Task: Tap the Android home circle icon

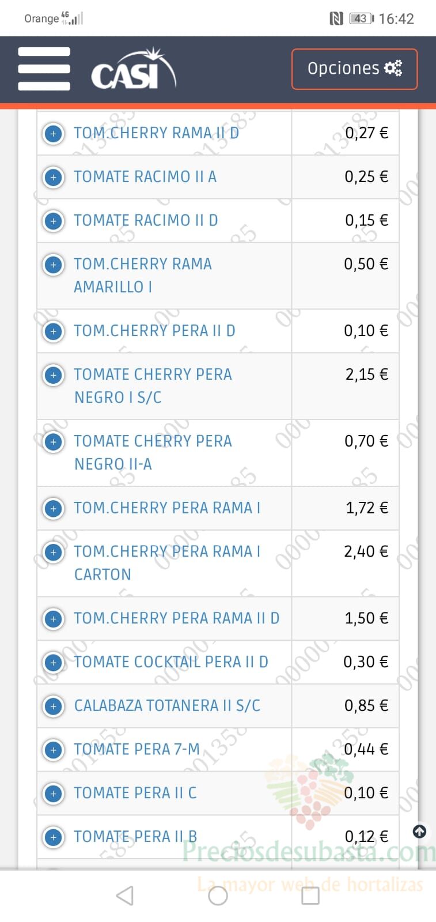Action: pos(218,895)
